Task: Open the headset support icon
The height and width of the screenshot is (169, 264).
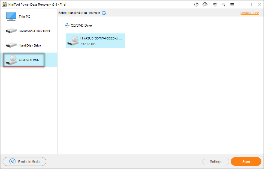Action: tap(205, 5)
